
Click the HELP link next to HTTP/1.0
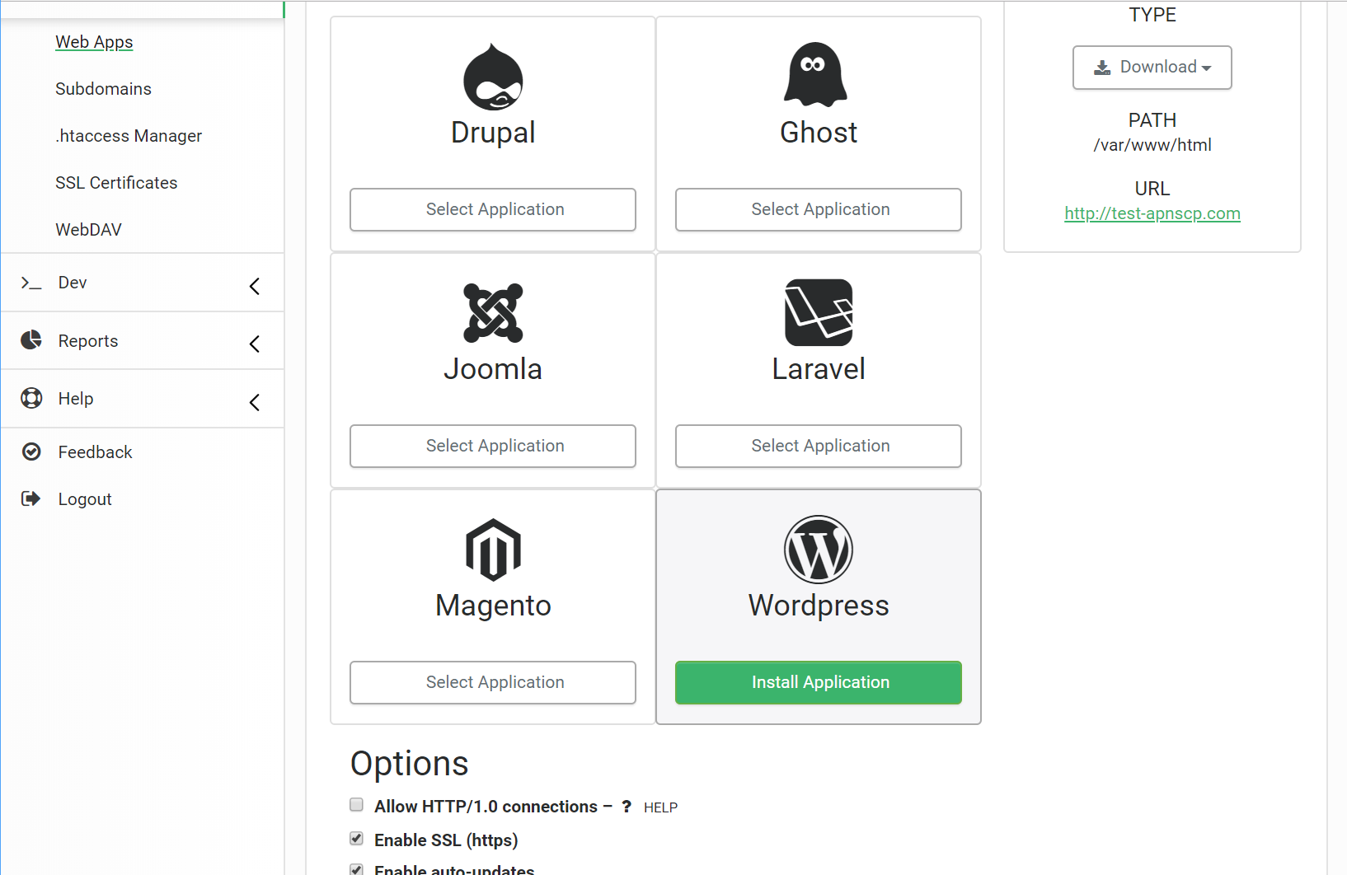660,807
